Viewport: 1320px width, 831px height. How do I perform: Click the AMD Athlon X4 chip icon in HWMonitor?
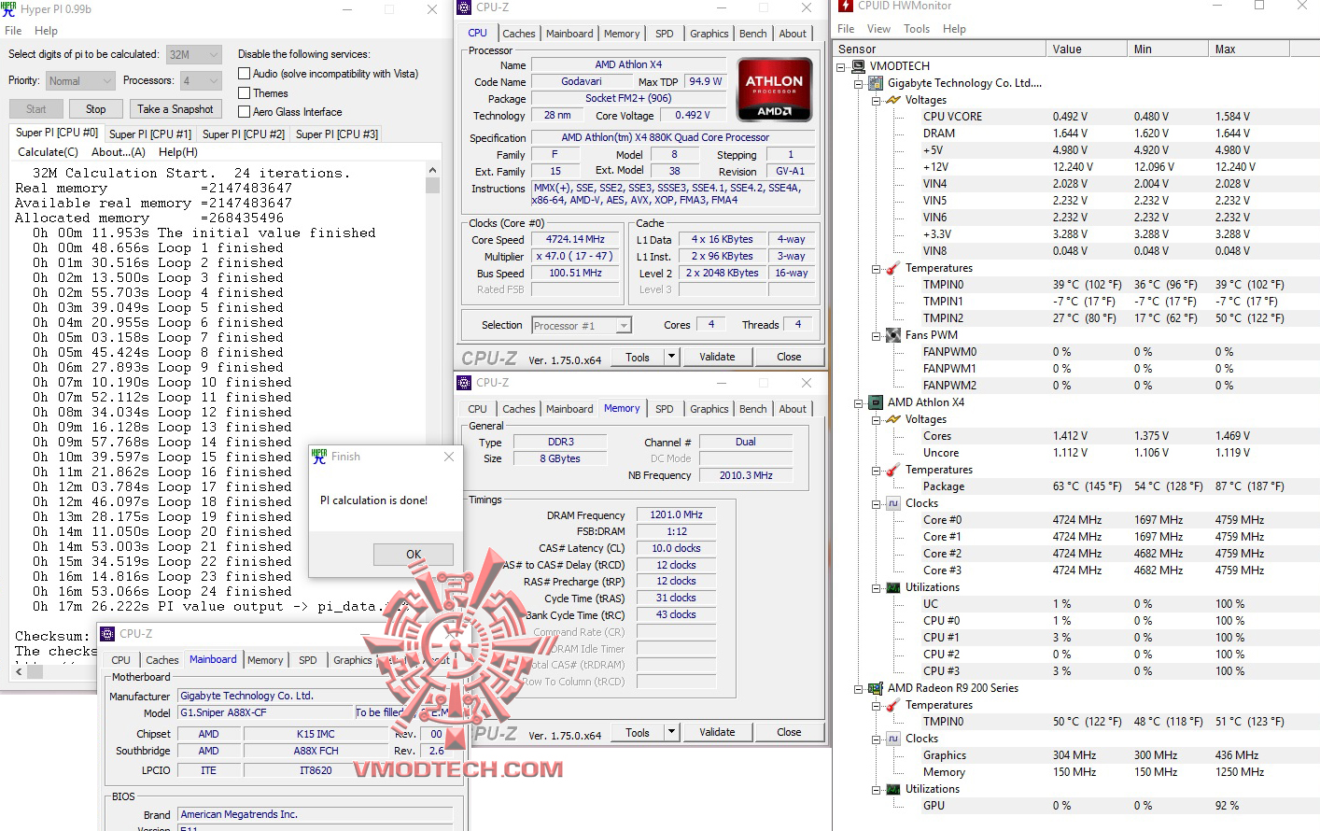876,402
